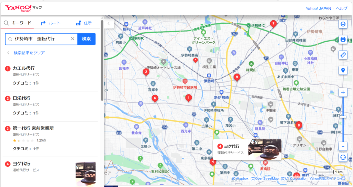Viewport: 353px width, 187px height.
Task: Click the back chevron beside 検索結果をクリア
Action: [x=8, y=53]
